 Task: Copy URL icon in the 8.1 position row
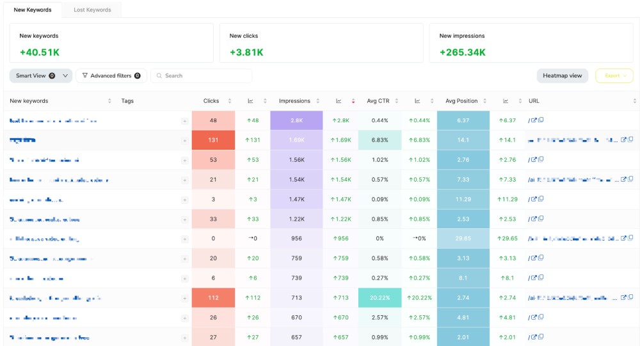pos(541,278)
